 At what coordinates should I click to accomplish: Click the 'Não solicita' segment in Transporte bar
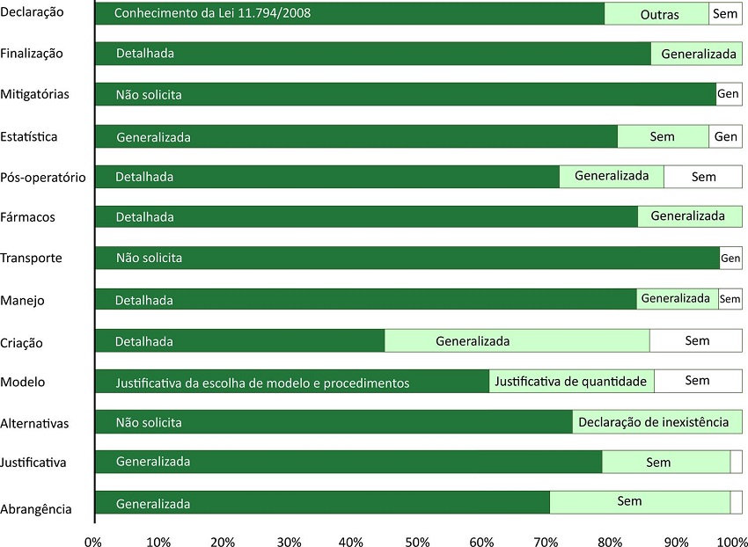click(407, 259)
